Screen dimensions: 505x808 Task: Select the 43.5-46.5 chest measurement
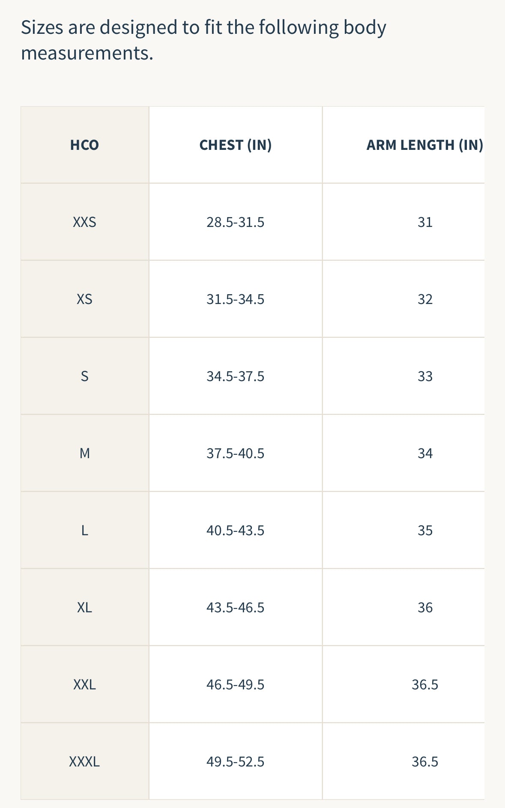click(235, 608)
